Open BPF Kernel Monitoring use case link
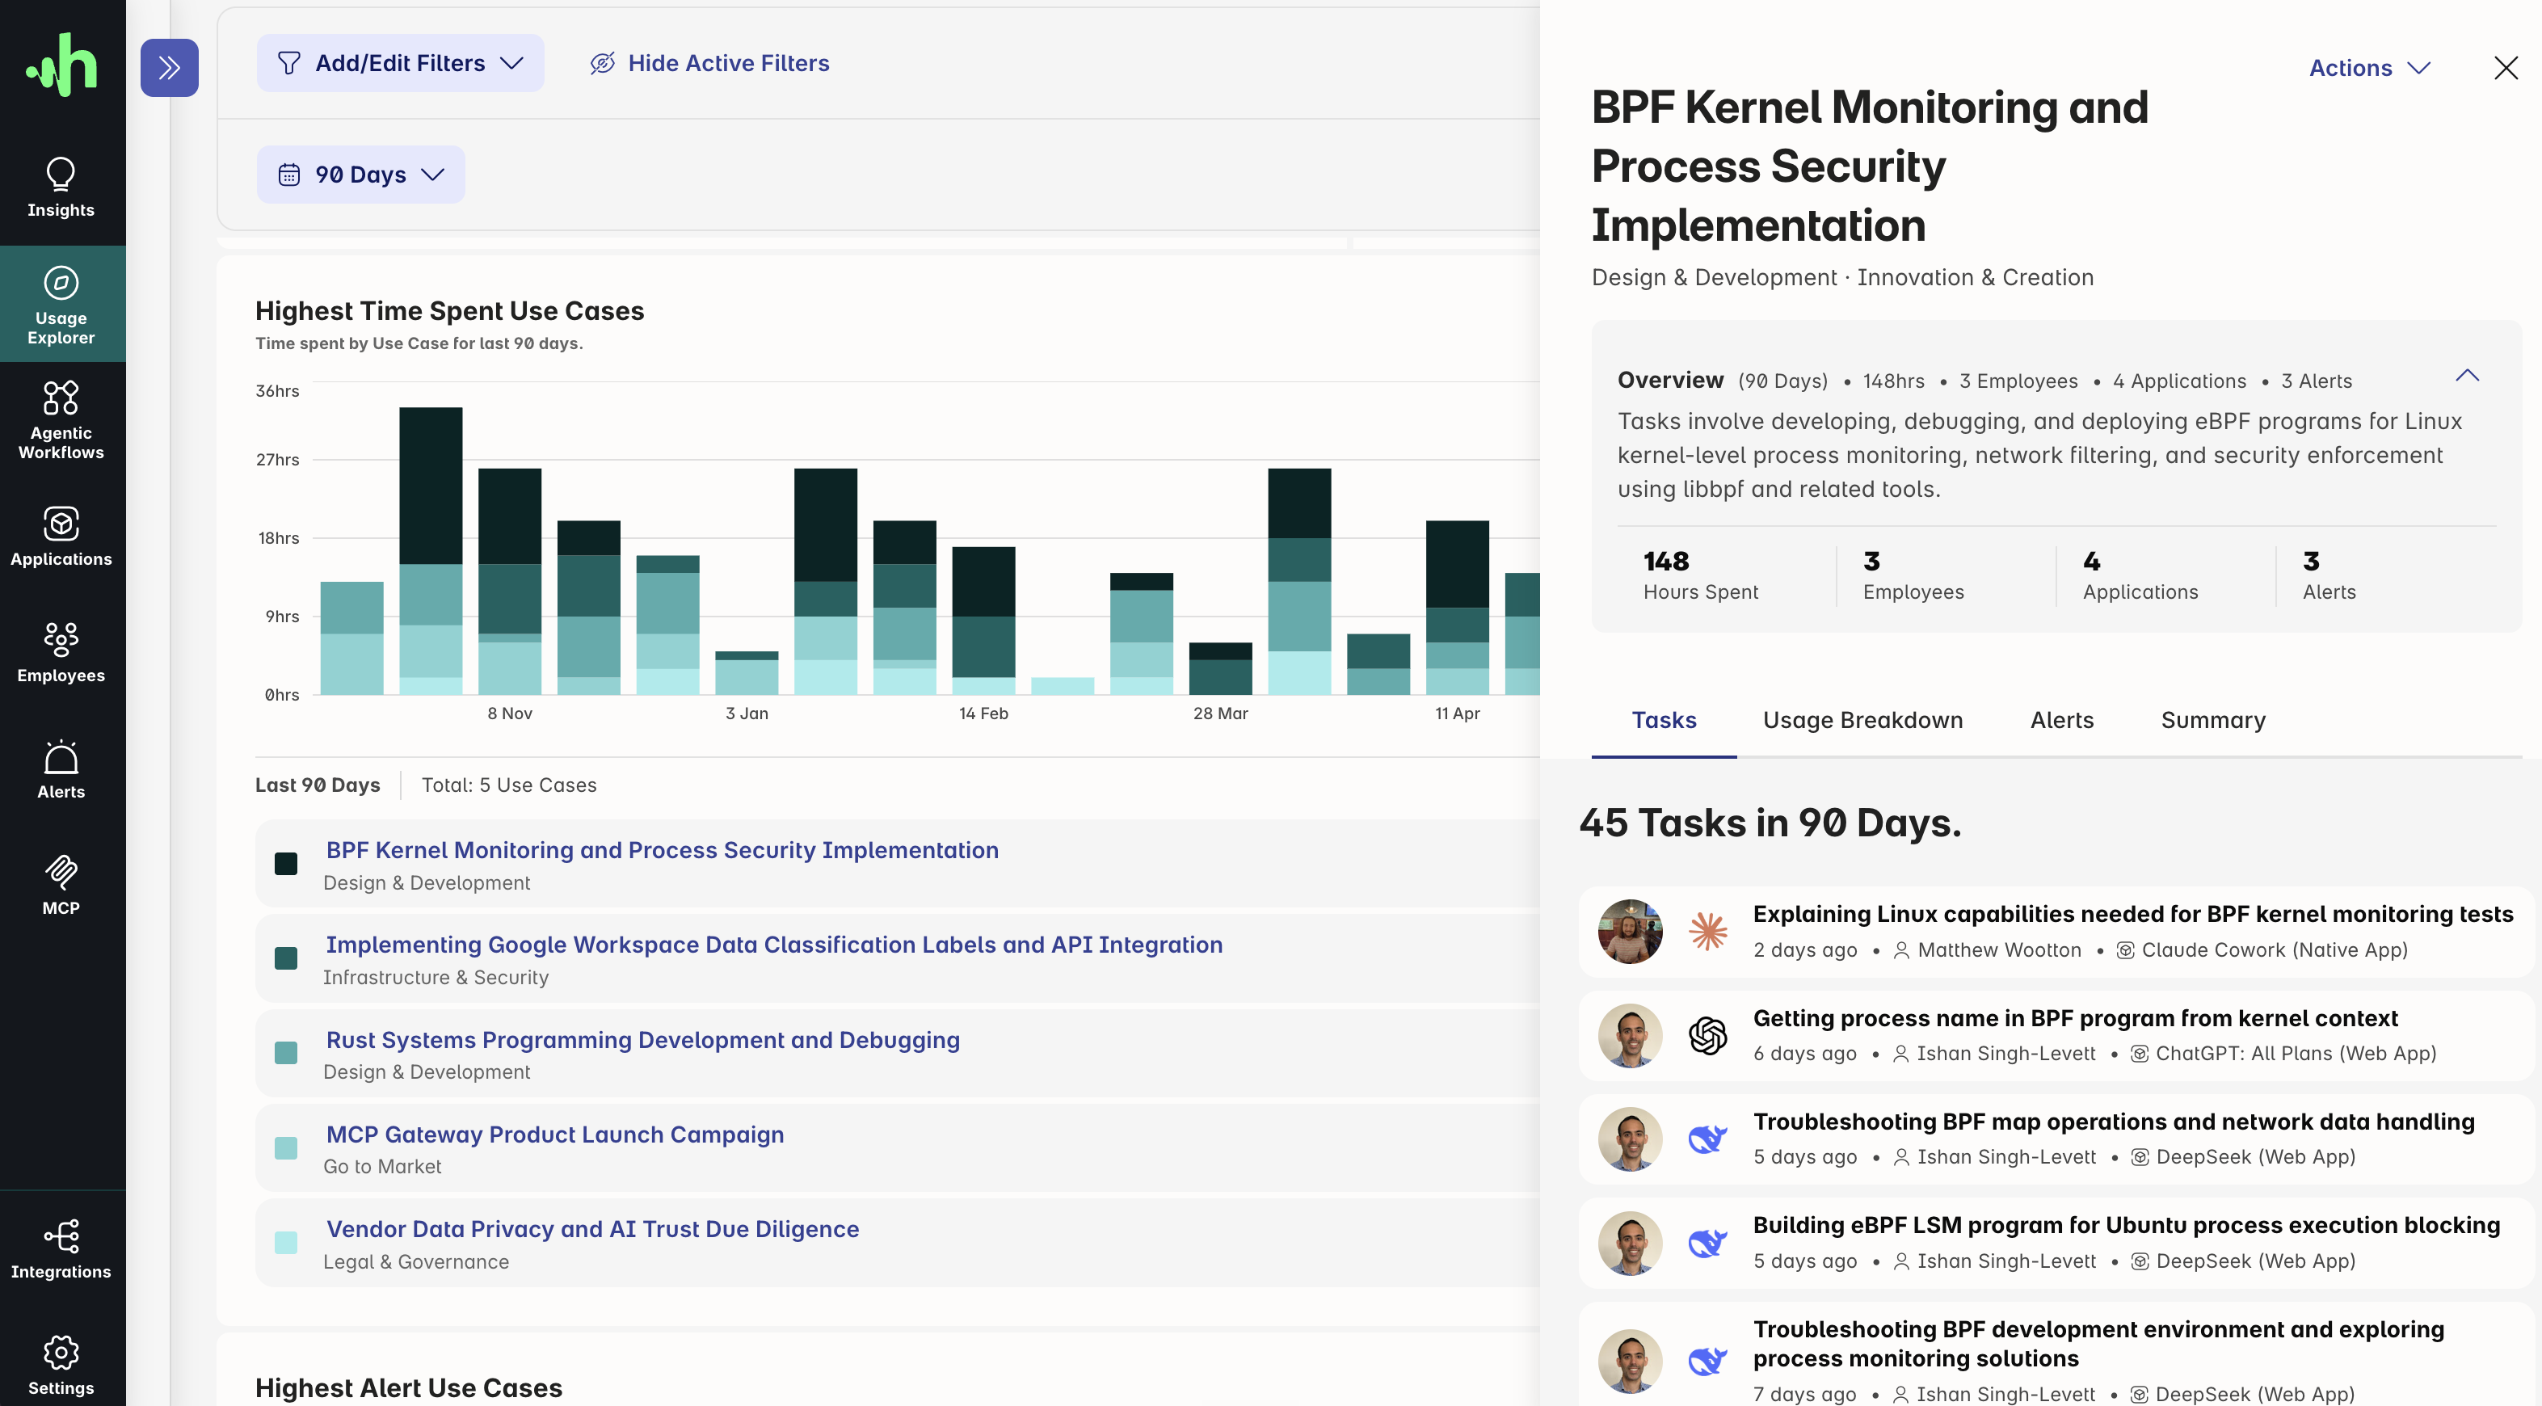 [662, 849]
